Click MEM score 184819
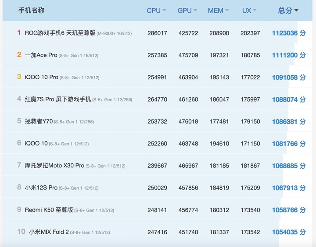The width and height of the screenshot is (316, 247). (x=219, y=188)
